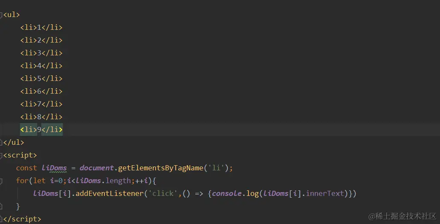Click the <li>3</li> code line
The image size is (440, 224).
pos(41,53)
